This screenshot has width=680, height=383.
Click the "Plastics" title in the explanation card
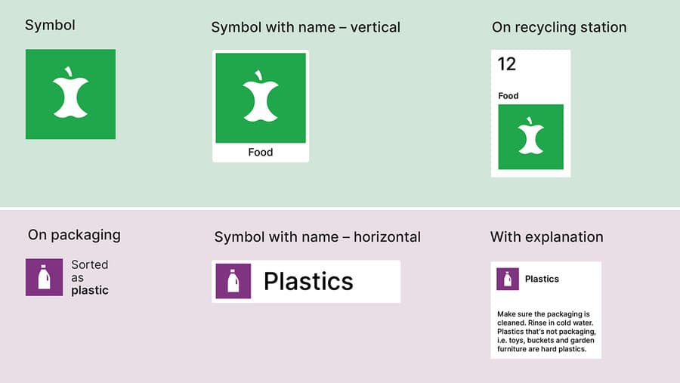(542, 279)
